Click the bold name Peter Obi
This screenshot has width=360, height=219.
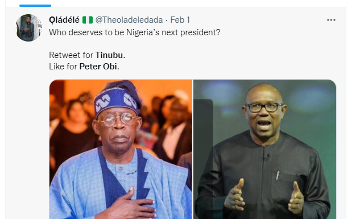coord(98,67)
